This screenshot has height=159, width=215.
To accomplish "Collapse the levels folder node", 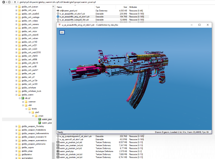I will [x=26, y=109].
